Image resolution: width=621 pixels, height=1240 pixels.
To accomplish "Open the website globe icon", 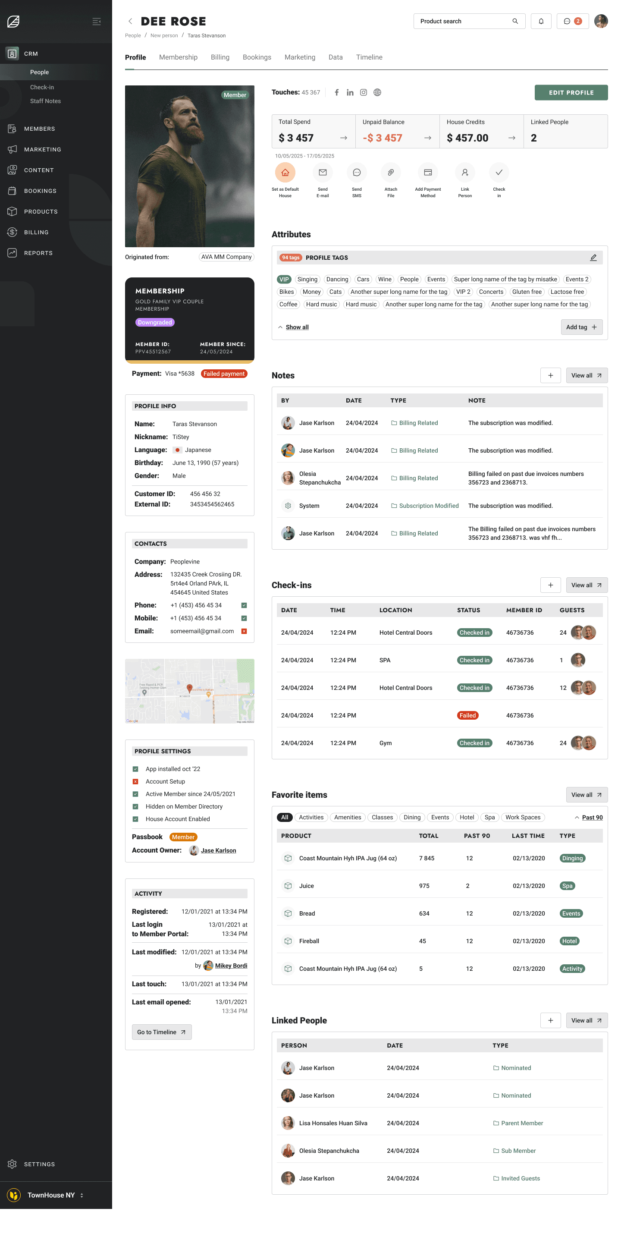I will [x=377, y=92].
